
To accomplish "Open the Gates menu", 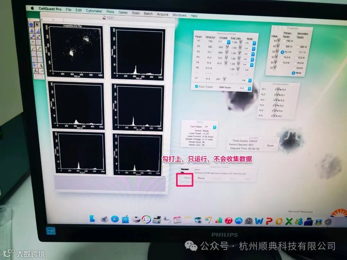I will (x=123, y=13).
